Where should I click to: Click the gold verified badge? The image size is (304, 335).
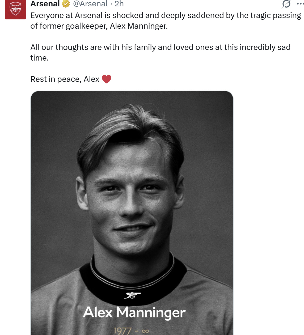pyautogui.click(x=66, y=4)
